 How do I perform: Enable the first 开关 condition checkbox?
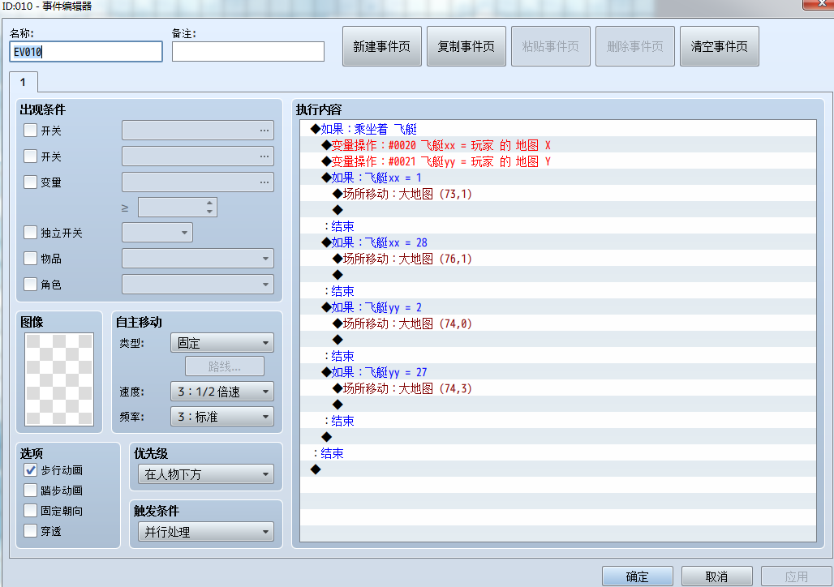coord(30,131)
